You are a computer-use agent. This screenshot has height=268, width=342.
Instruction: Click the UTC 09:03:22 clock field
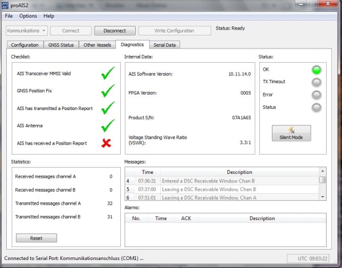[x=308, y=259]
